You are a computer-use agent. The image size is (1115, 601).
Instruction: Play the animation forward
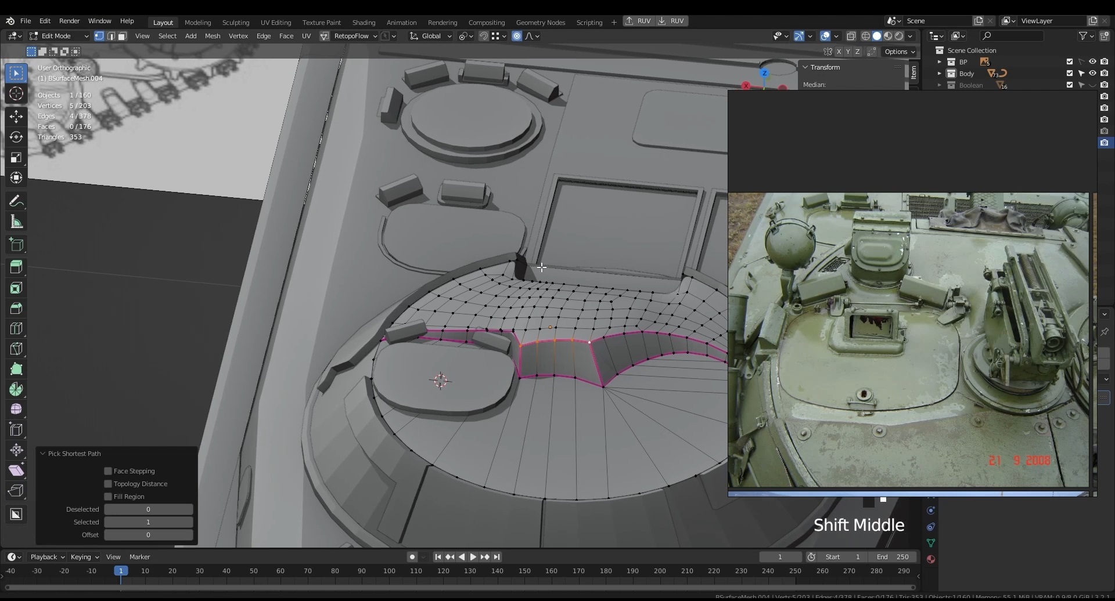[x=473, y=557]
